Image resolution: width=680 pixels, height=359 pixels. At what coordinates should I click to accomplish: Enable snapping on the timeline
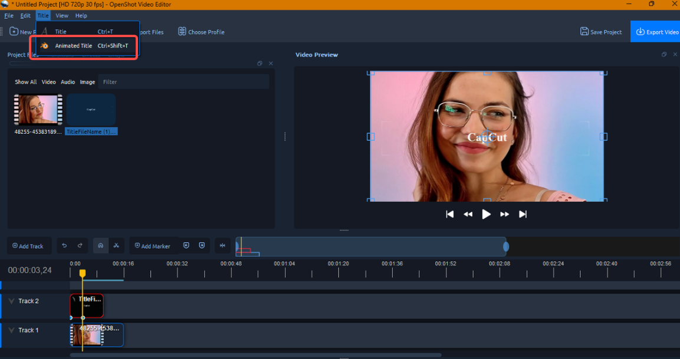pyautogui.click(x=100, y=246)
